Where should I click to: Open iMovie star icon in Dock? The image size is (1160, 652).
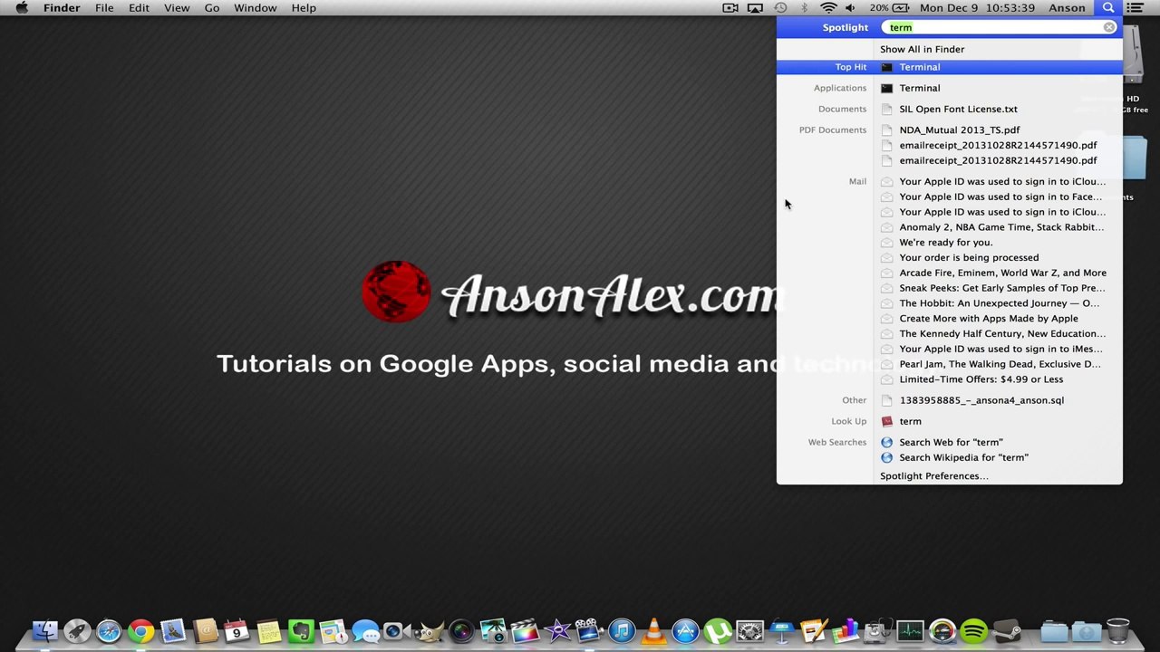pyautogui.click(x=557, y=631)
